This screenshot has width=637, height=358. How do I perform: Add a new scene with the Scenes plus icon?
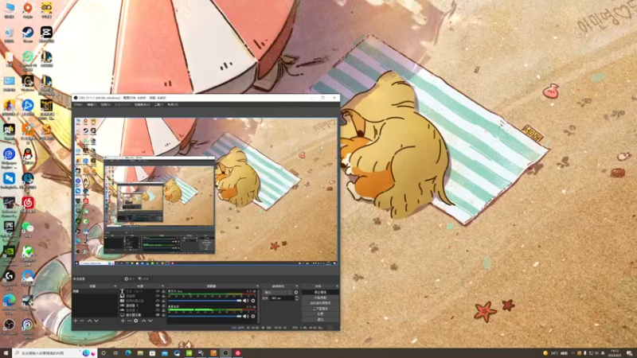[75, 321]
